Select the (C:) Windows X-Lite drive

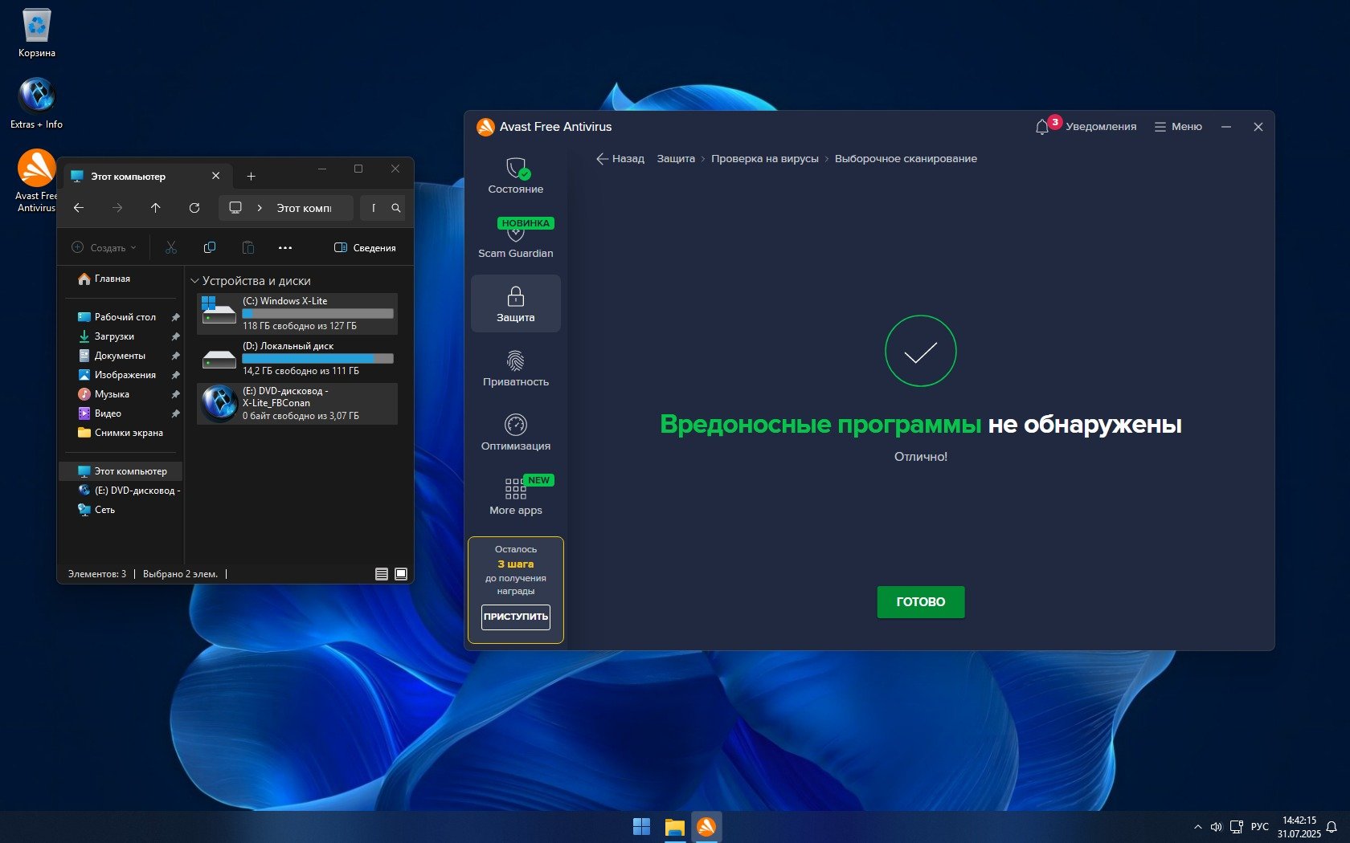pos(297,314)
